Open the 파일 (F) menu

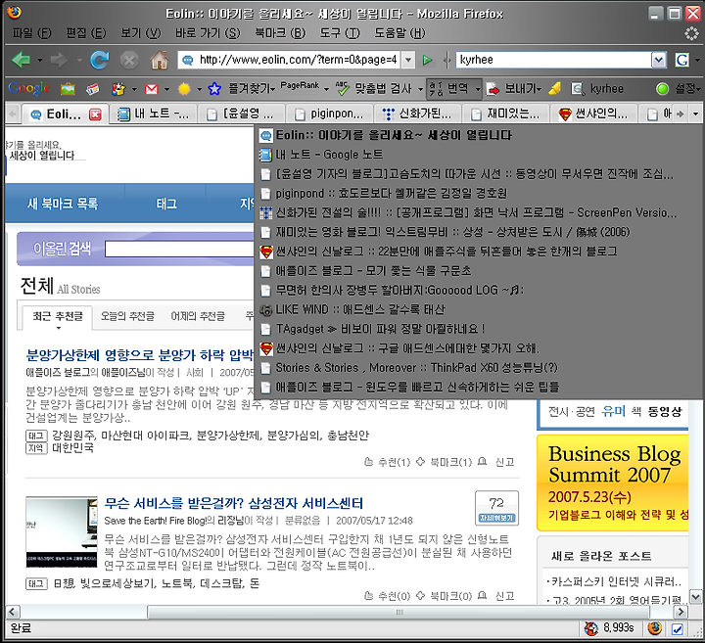tap(31, 33)
